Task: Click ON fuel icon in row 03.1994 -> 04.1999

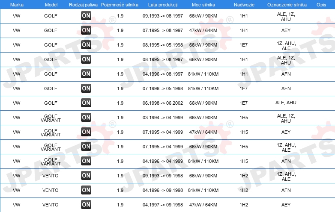Action: coord(86,118)
